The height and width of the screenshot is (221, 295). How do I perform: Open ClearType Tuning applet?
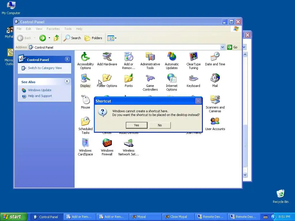(193, 60)
